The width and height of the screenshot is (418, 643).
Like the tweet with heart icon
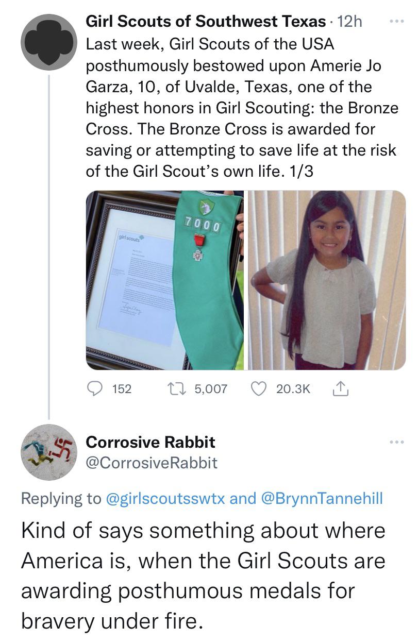click(x=258, y=388)
